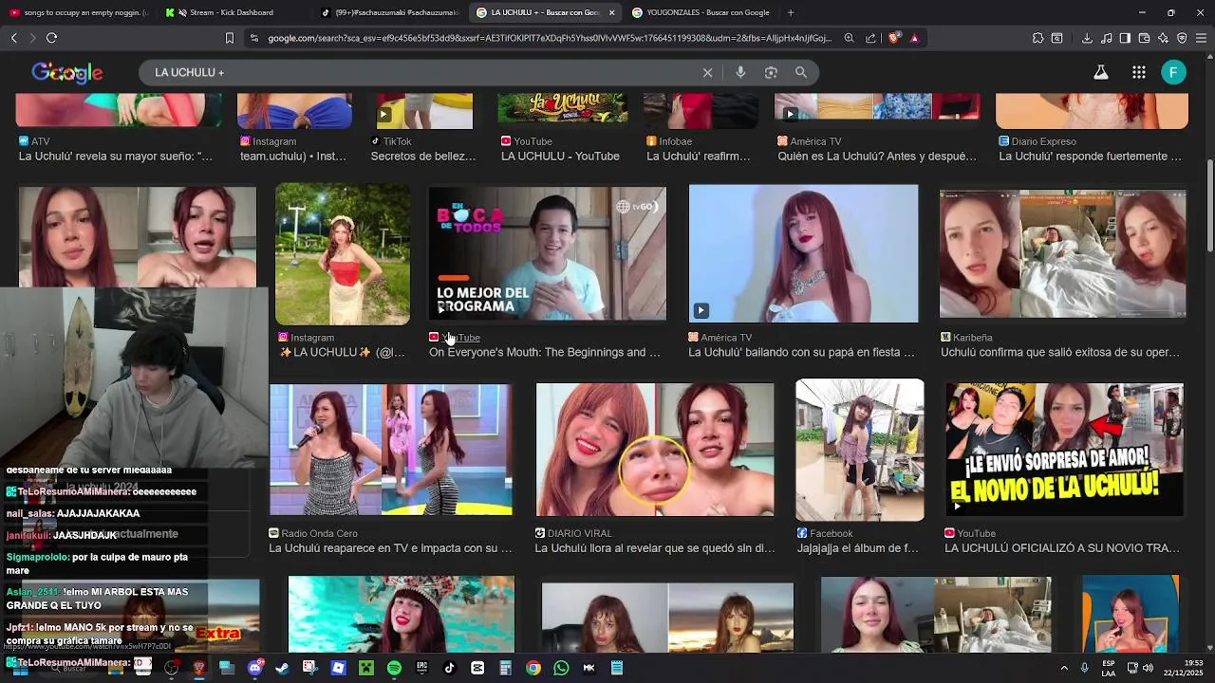This screenshot has width=1215, height=683.
Task: Open browser downloads
Action: tap(1087, 38)
